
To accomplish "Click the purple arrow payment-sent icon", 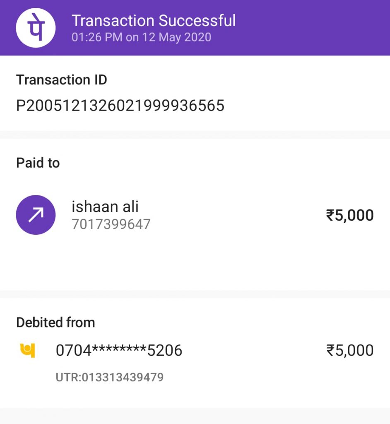I will (36, 215).
